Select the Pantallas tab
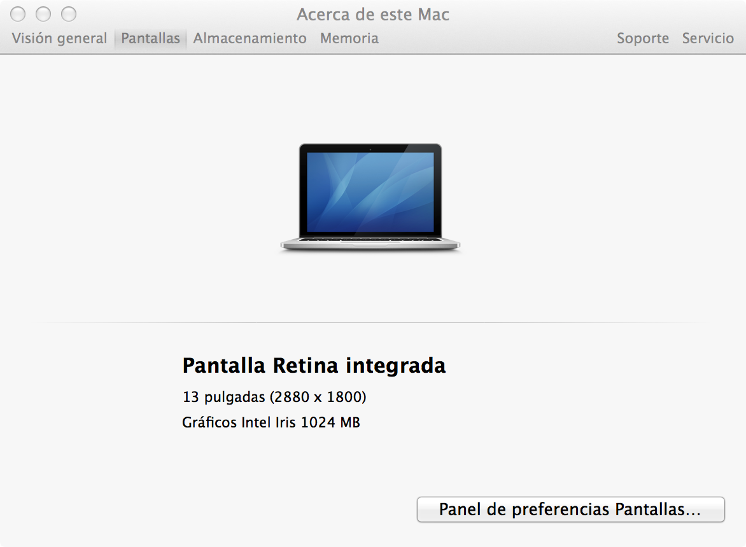 click(x=150, y=38)
